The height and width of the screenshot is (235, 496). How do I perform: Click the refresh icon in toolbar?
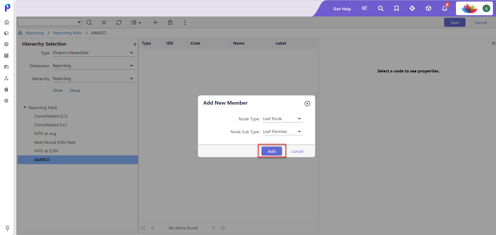(x=119, y=23)
